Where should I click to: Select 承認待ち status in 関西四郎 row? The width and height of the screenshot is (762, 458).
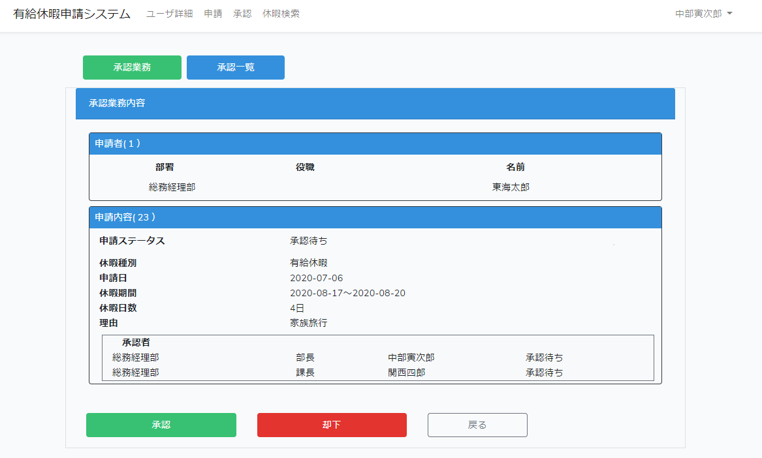pyautogui.click(x=545, y=373)
